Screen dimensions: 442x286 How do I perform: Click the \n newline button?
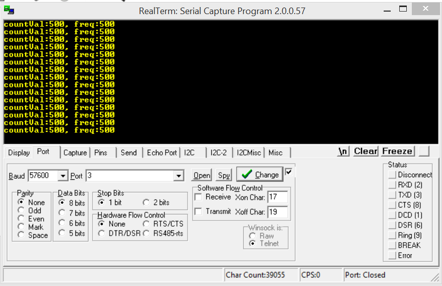click(x=343, y=152)
